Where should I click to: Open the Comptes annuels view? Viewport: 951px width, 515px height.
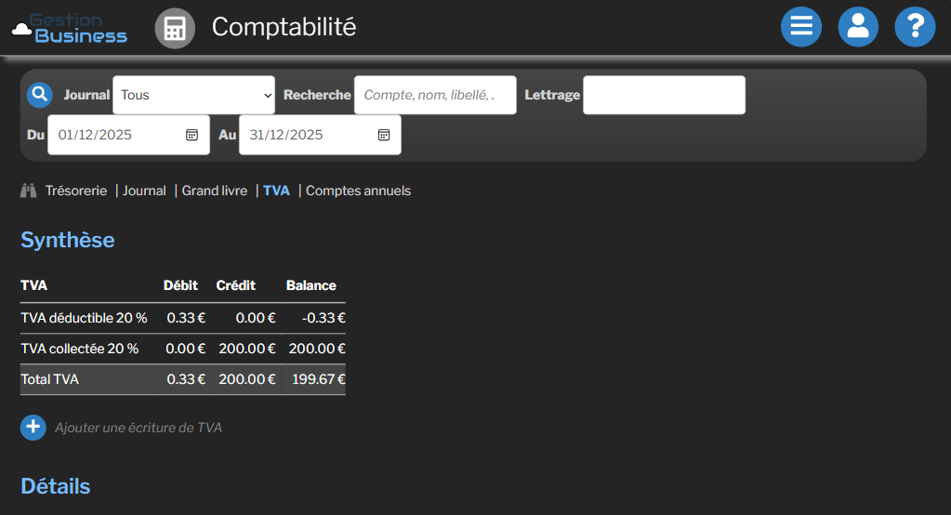tap(358, 191)
